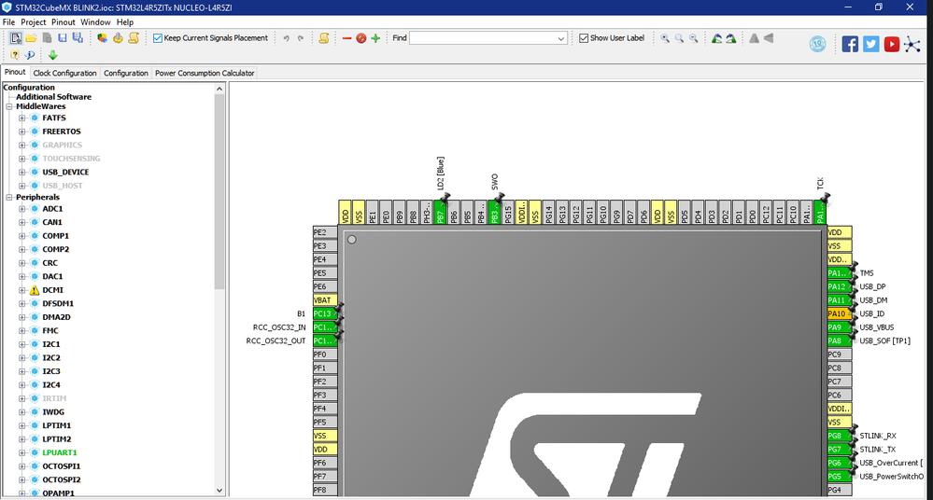Screen dimensions: 933x500
Task: Click the blue About info icon
Action: (x=29, y=55)
